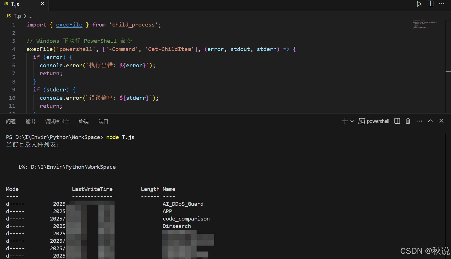The height and width of the screenshot is (259, 451).
Task: Click the code minimap
Action: [x=425, y=25]
